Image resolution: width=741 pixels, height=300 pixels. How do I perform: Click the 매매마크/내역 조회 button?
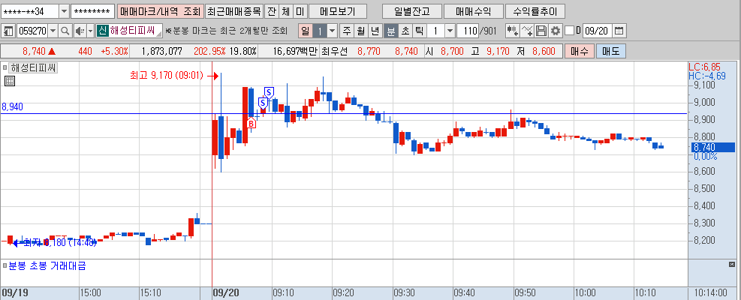point(160,11)
